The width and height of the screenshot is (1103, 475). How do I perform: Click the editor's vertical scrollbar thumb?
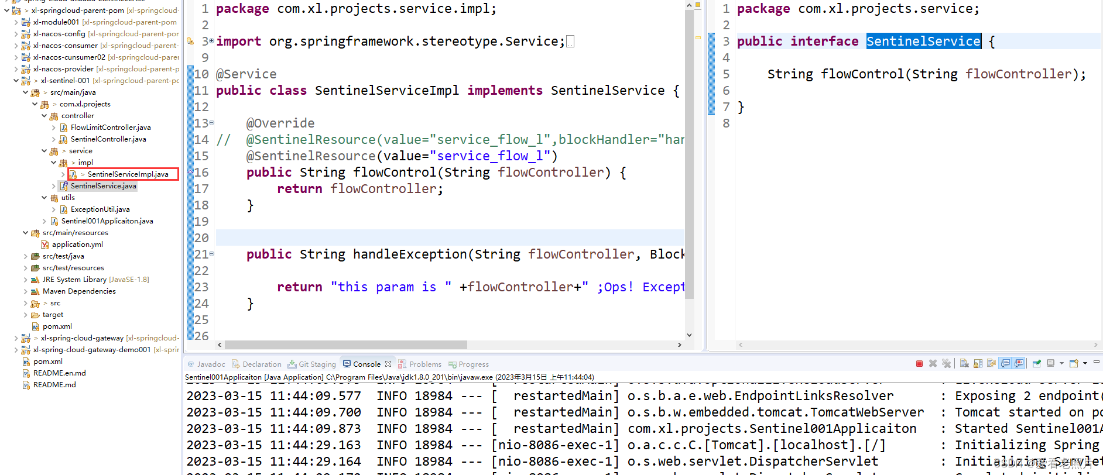689,154
